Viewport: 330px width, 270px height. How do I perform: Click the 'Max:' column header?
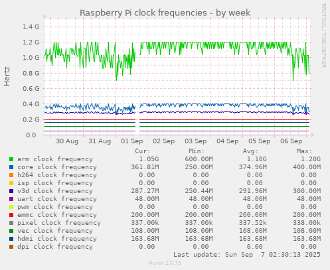[305, 151]
